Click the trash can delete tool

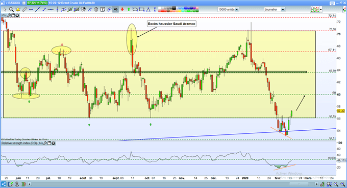96,10
